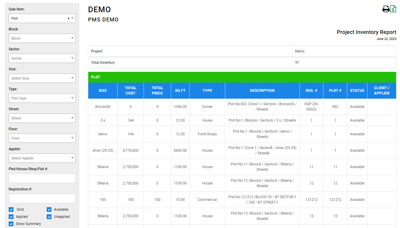Uncheck the Unapplied checkbox

tap(49, 217)
